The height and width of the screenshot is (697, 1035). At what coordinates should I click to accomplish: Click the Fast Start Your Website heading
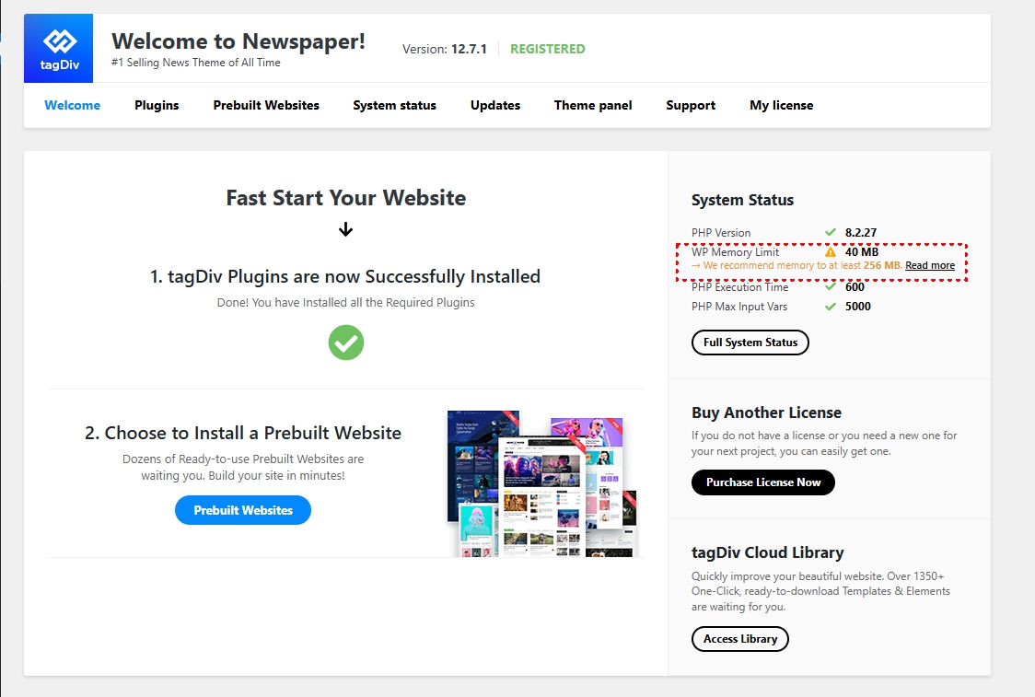346,198
